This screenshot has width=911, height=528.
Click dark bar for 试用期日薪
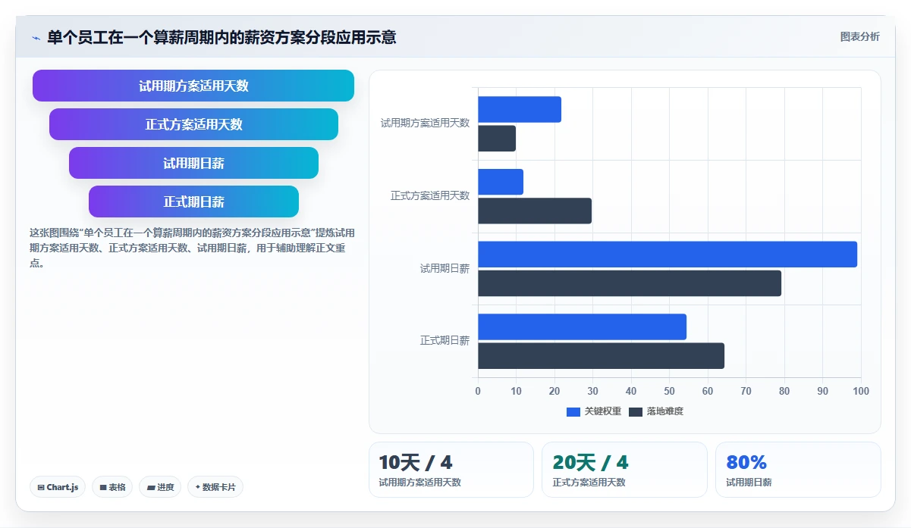[630, 283]
